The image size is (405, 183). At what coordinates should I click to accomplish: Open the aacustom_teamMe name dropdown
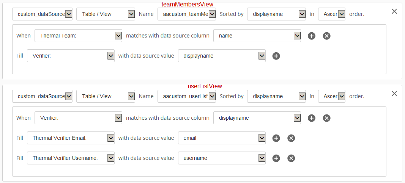coord(186,14)
